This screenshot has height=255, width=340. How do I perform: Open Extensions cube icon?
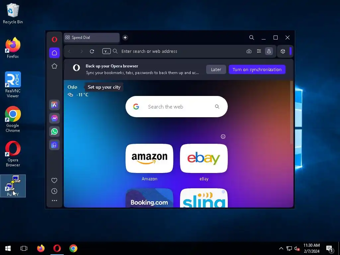283,51
